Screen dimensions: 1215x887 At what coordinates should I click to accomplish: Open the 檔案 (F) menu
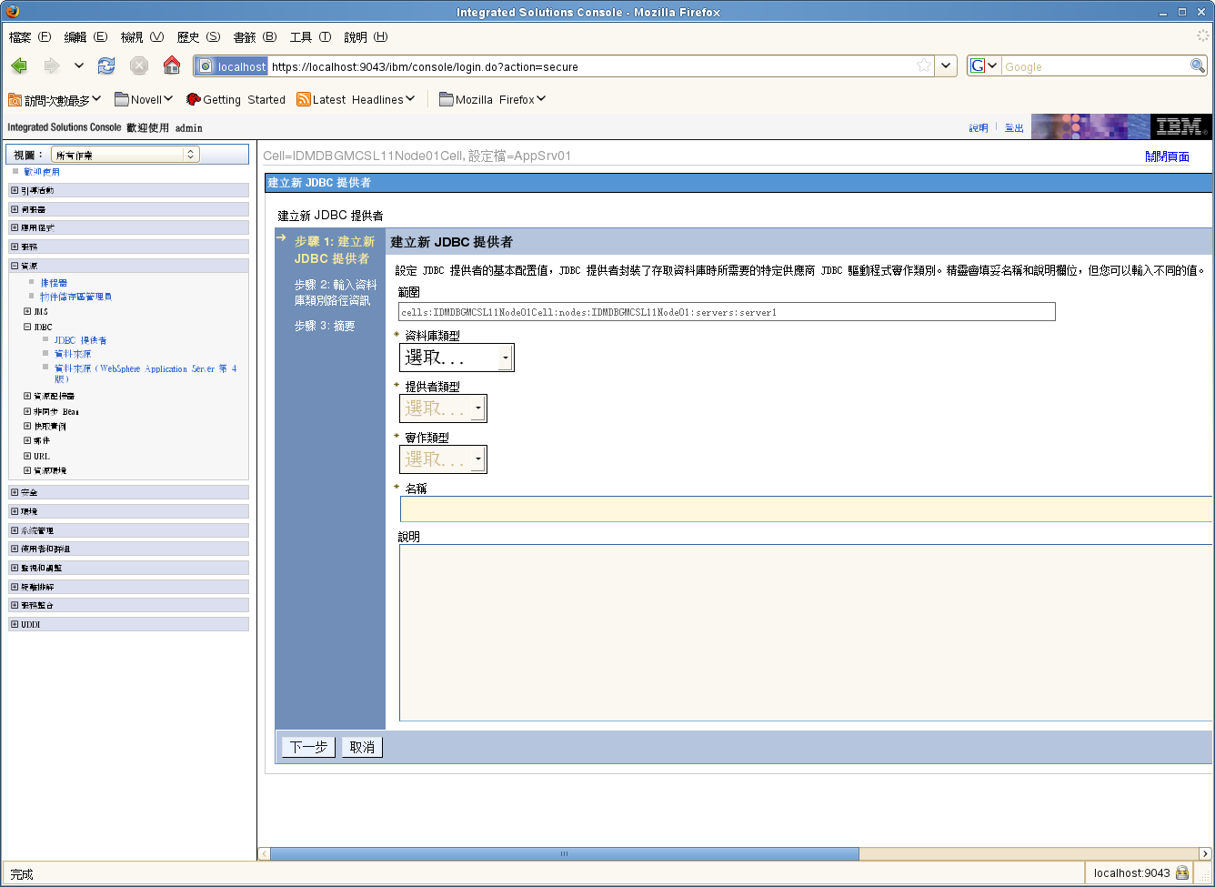pyautogui.click(x=30, y=36)
